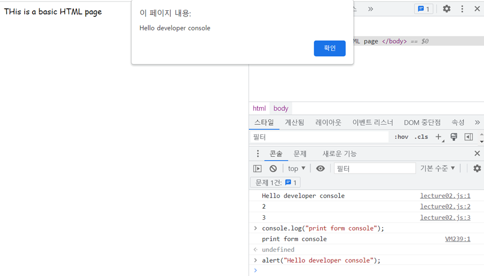Click the alert command entry
Viewport: 484px width, 276px height.
point(321,261)
